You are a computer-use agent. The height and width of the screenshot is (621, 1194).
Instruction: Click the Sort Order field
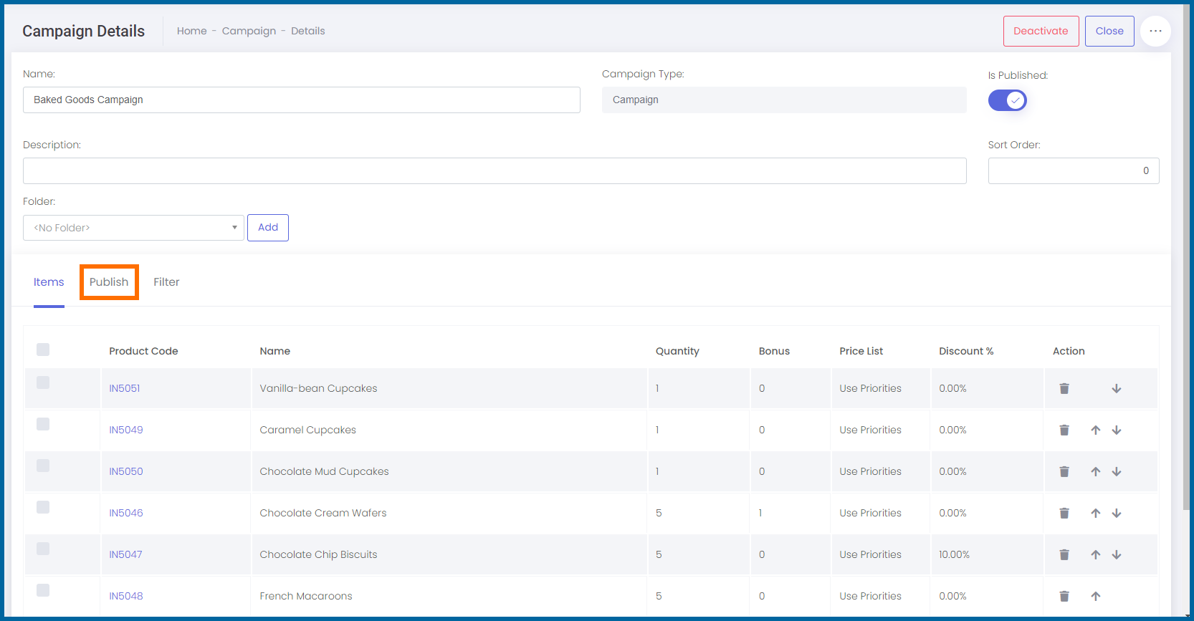coord(1074,170)
